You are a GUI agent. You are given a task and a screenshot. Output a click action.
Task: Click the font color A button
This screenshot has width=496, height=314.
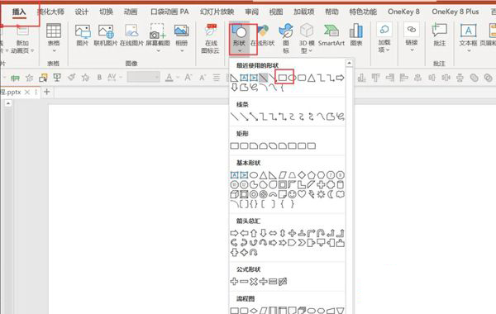[x=169, y=77]
